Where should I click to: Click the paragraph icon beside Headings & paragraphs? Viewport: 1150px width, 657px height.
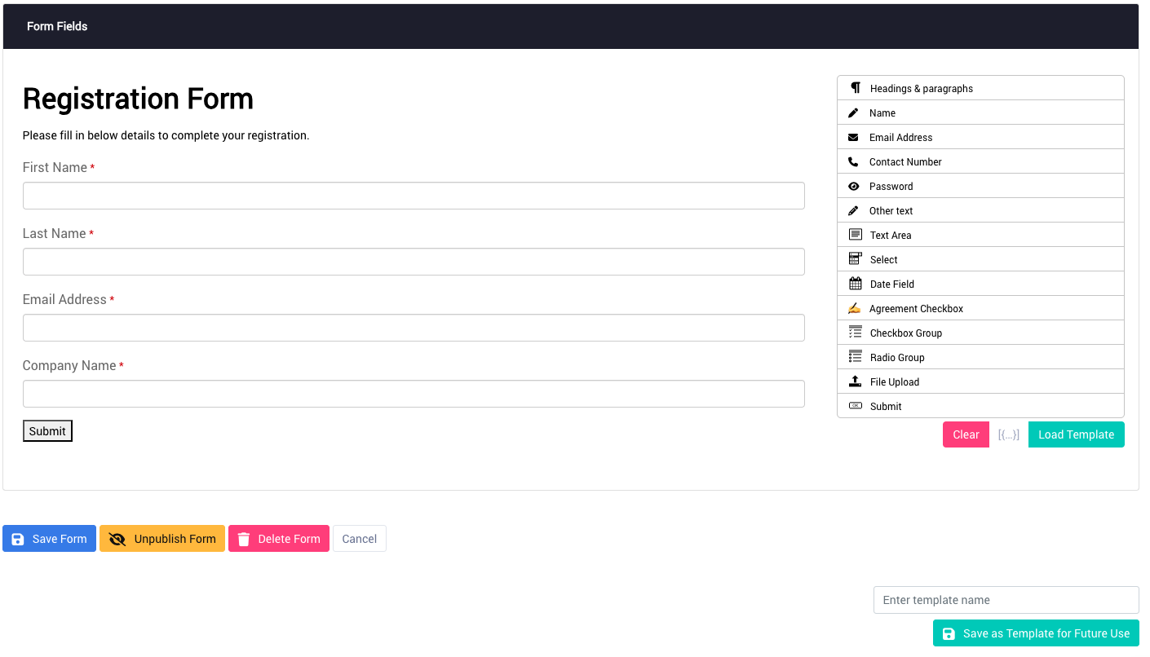point(855,88)
